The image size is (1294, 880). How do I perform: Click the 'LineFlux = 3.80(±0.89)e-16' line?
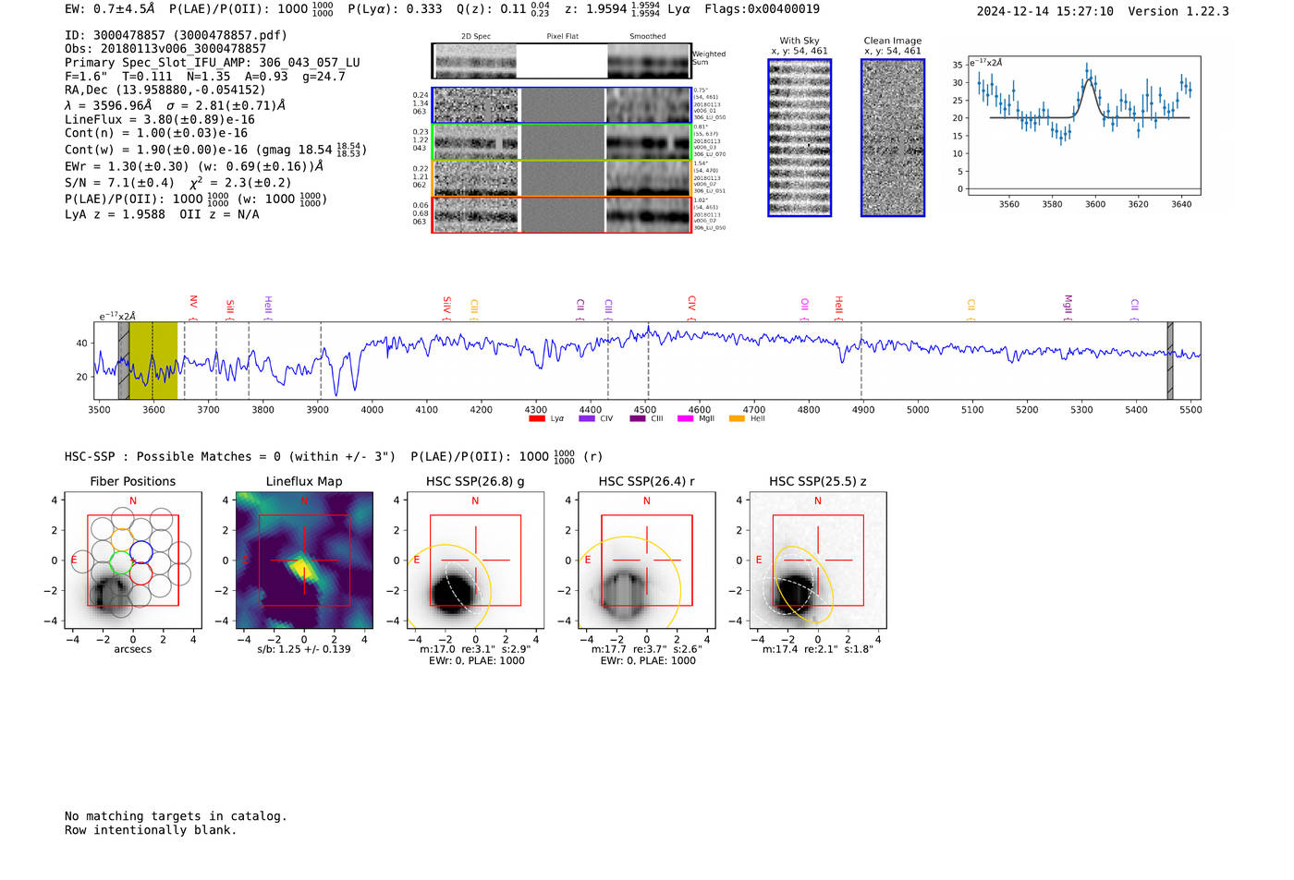point(160,120)
